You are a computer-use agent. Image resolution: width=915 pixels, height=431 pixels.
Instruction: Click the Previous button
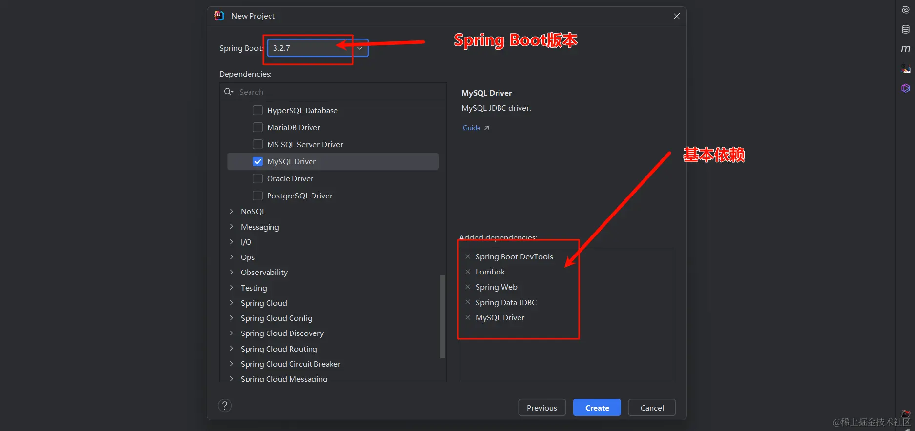[x=542, y=408]
